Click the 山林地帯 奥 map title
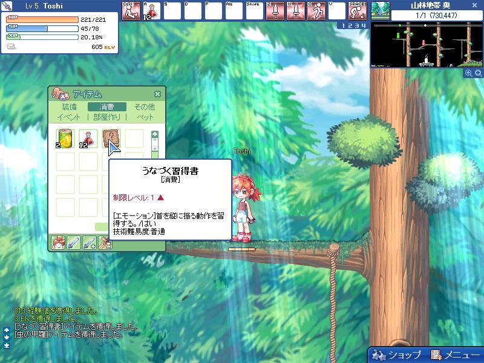484x363 pixels. coord(430,5)
